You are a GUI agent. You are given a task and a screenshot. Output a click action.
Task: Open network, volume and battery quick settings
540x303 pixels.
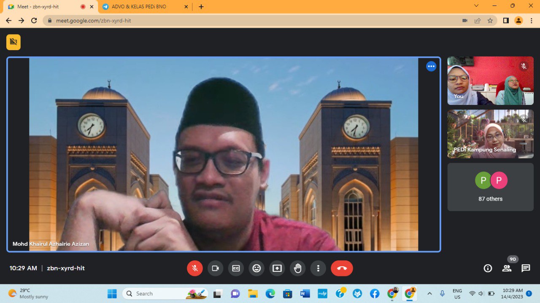(482, 294)
